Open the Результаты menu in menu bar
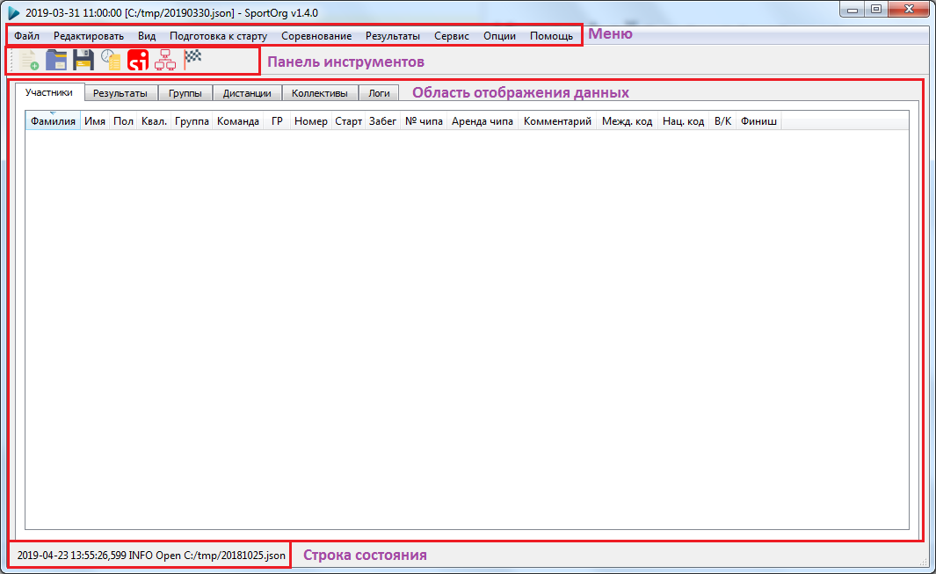This screenshot has width=936, height=574. 393,36
